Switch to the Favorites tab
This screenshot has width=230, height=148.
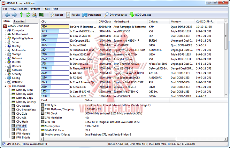point(19,21)
